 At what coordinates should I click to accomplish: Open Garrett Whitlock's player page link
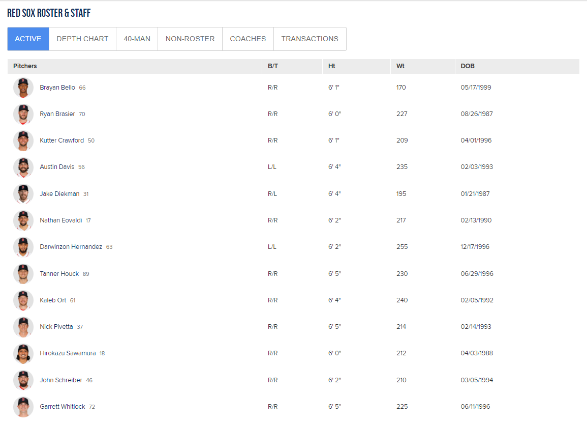[x=63, y=407]
